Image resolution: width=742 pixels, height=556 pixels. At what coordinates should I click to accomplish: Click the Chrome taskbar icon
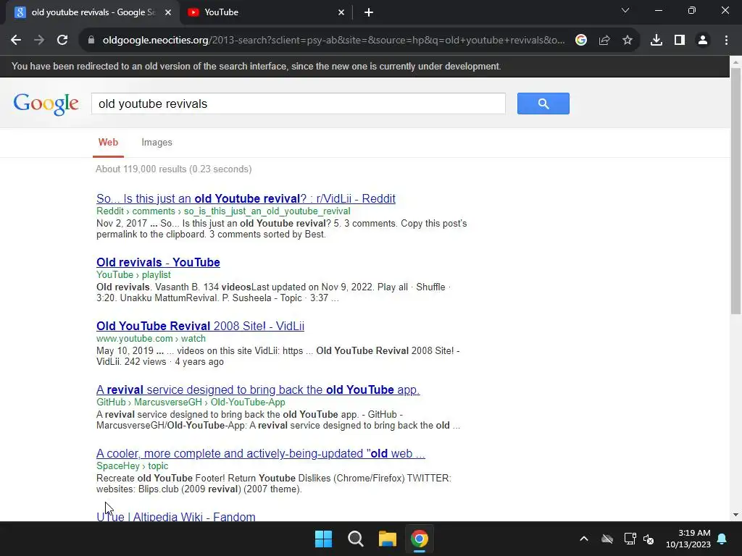[420, 539]
